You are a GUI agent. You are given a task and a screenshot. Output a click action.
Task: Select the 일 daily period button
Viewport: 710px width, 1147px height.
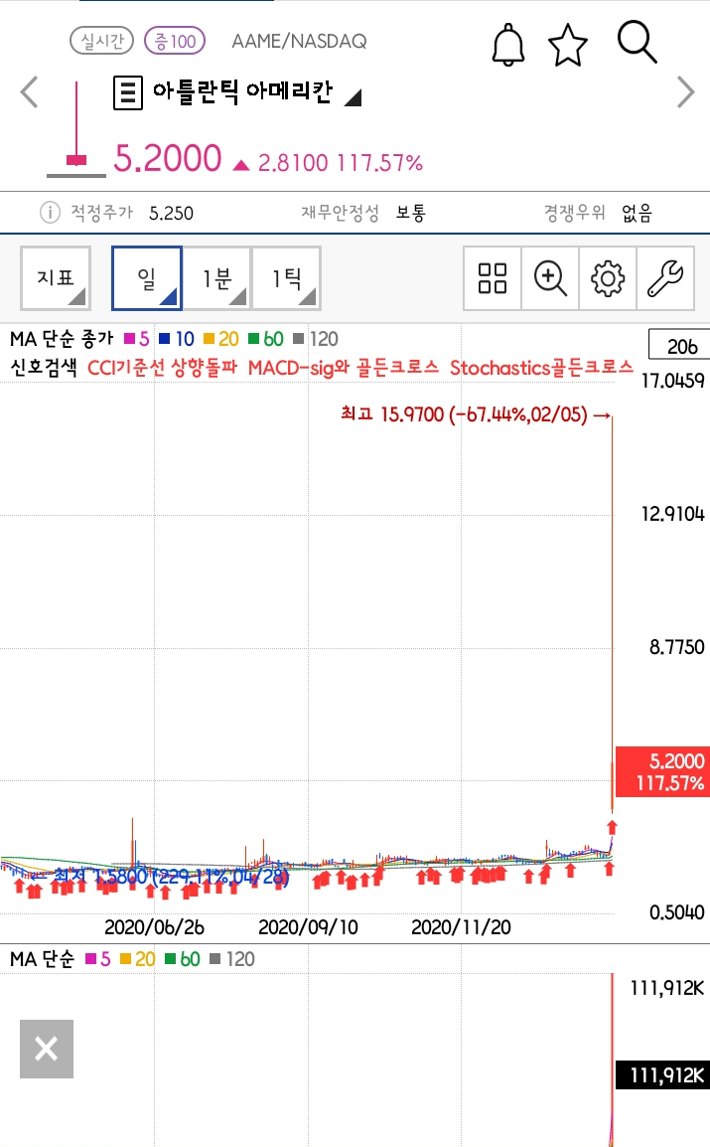[x=147, y=278]
